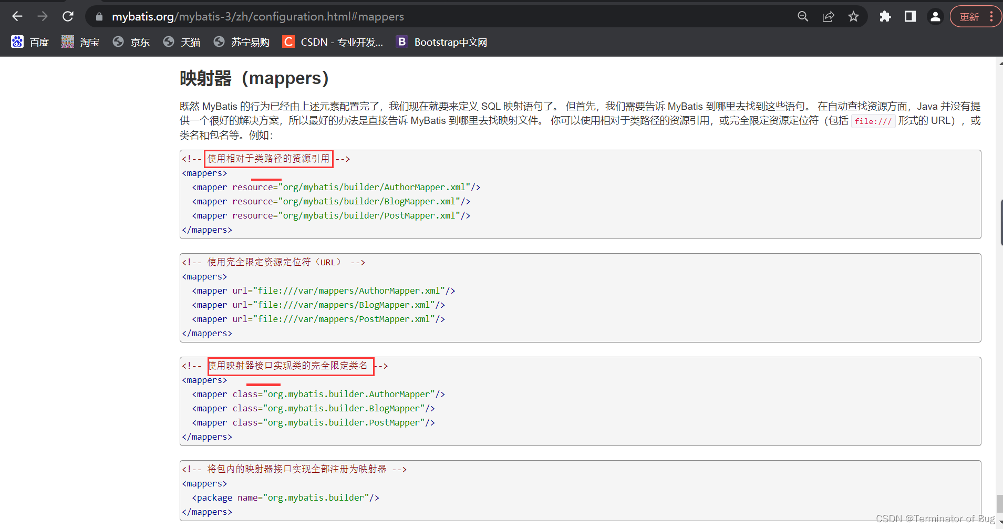Click the resource PostMapper.xml line
The image size is (1003, 529).
click(x=331, y=215)
